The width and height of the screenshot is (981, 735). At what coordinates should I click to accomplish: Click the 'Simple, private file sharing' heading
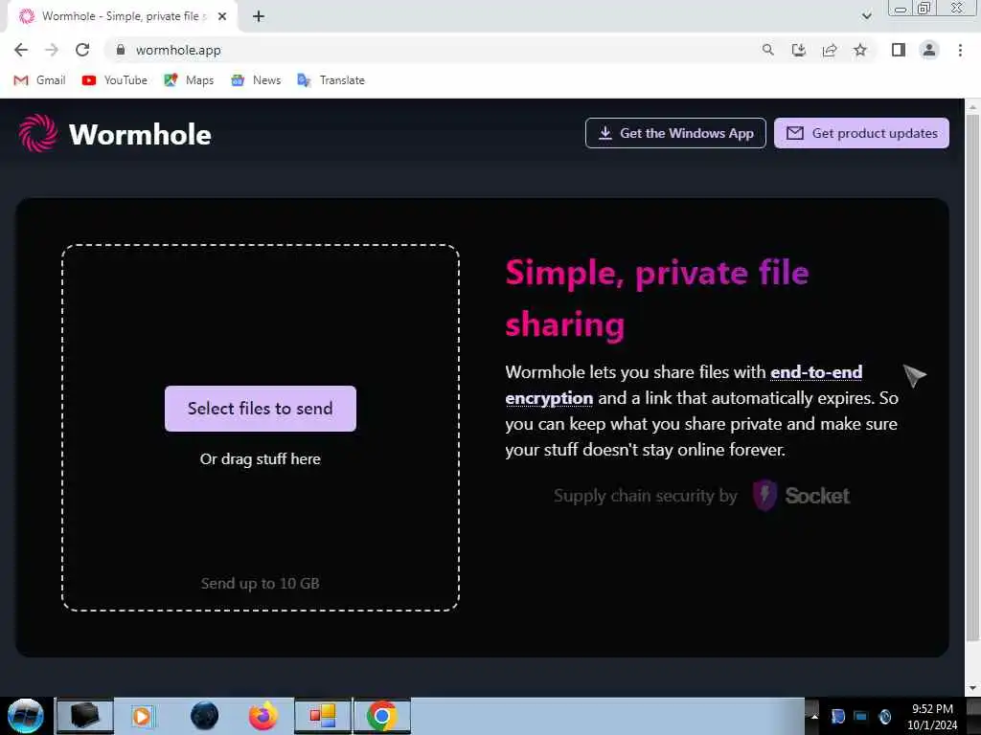657,299
